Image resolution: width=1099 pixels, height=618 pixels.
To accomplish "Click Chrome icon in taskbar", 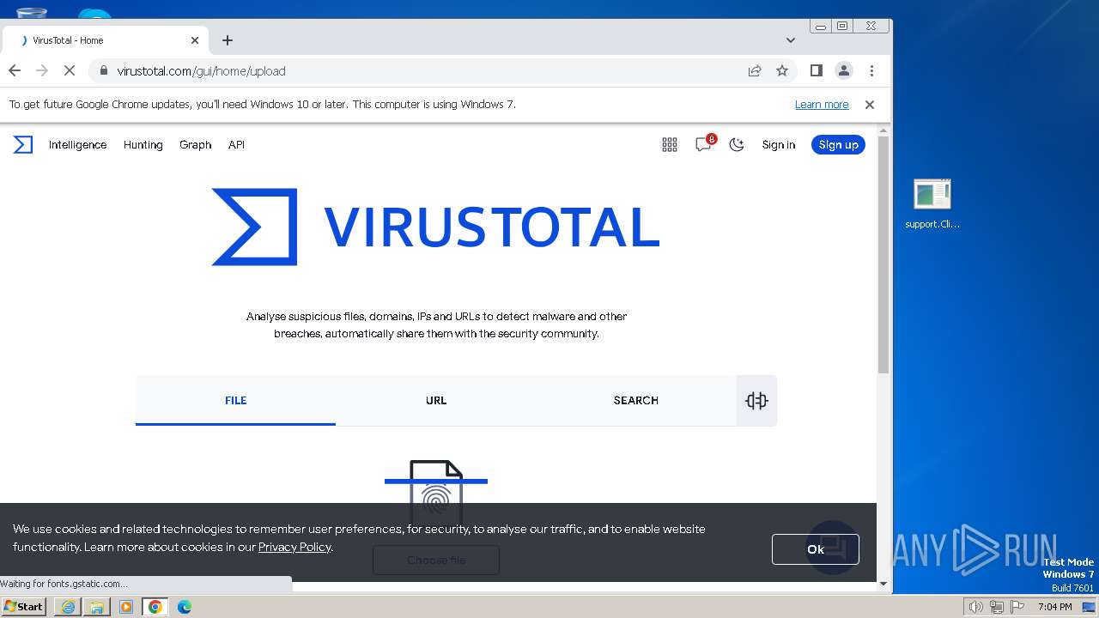I will (155, 607).
